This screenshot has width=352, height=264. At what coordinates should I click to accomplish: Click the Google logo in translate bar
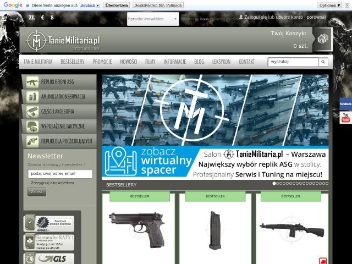(13, 5)
